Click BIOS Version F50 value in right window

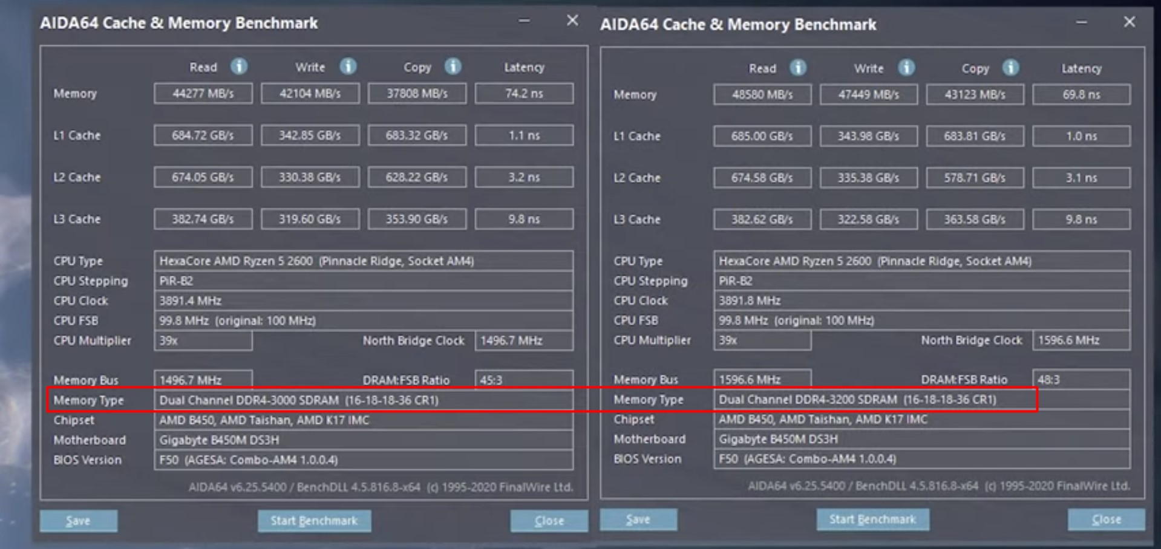coord(922,459)
